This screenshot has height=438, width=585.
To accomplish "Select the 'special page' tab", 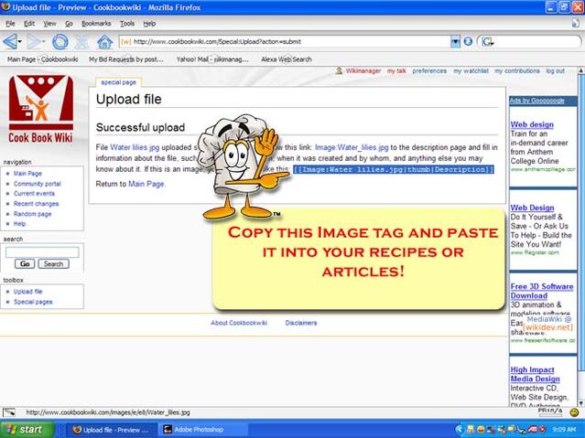I will [x=118, y=82].
